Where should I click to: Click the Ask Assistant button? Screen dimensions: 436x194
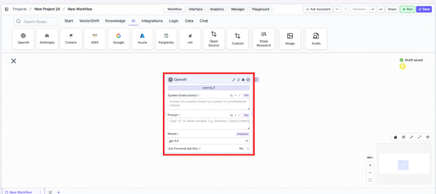tap(318, 9)
